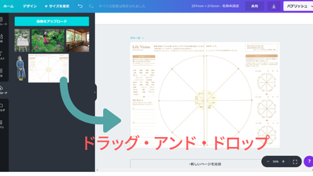Open the デザイン menu
The height and width of the screenshot is (176, 313).
(x=30, y=6)
